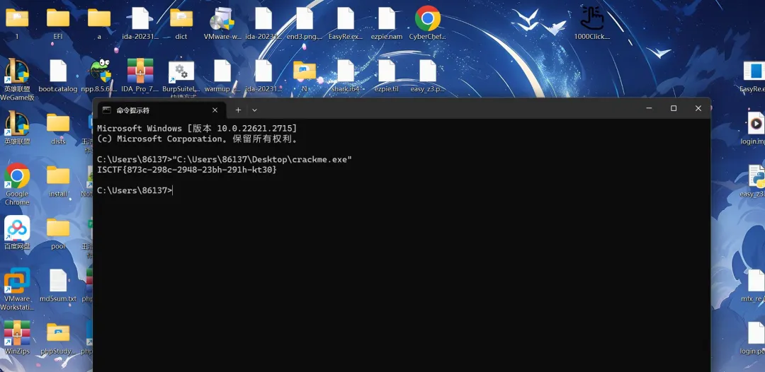Viewport: 765px width, 372px height.
Task: Open the pool folder
Action: tap(57, 228)
